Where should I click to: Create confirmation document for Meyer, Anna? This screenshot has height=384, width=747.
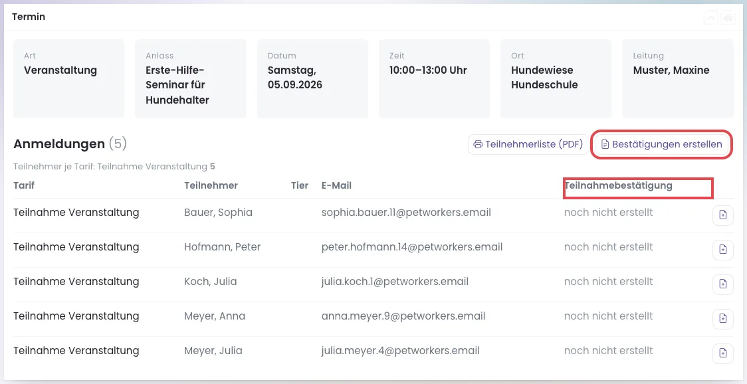coord(722,319)
